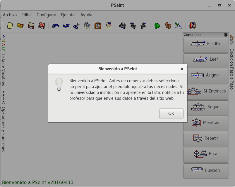
Task: Insert the Para command
Action: [x=206, y=155]
